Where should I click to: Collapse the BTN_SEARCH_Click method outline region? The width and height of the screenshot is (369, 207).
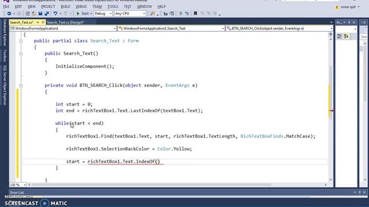tap(21, 86)
